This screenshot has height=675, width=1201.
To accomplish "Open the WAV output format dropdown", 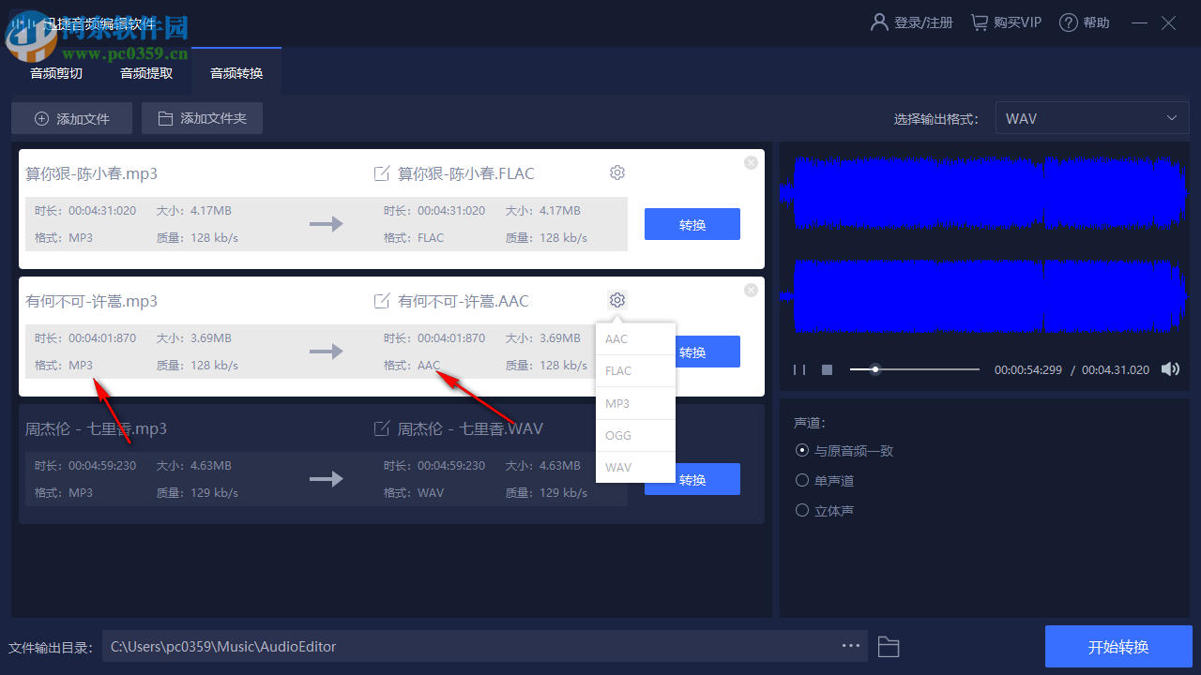I will click(x=1091, y=117).
